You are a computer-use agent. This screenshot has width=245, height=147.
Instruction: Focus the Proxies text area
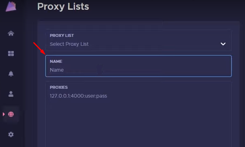(138, 114)
